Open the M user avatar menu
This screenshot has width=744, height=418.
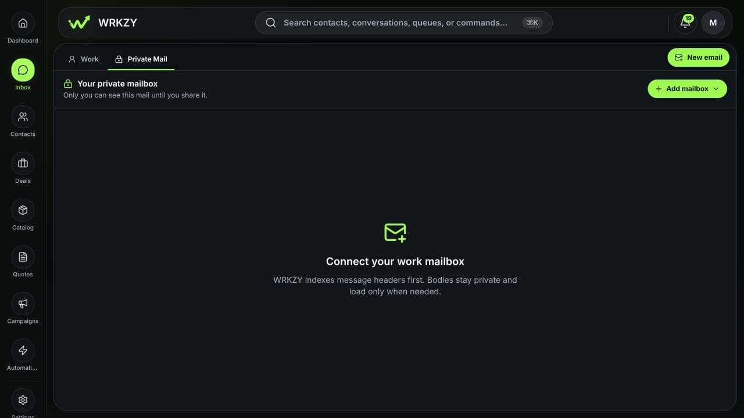pos(713,23)
